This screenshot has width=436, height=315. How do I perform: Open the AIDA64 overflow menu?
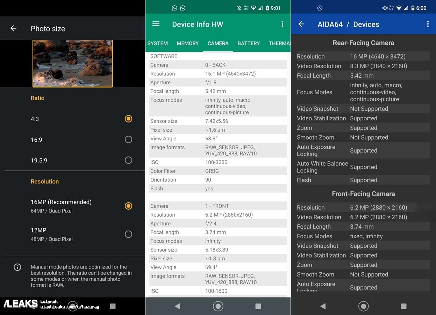pos(428,24)
